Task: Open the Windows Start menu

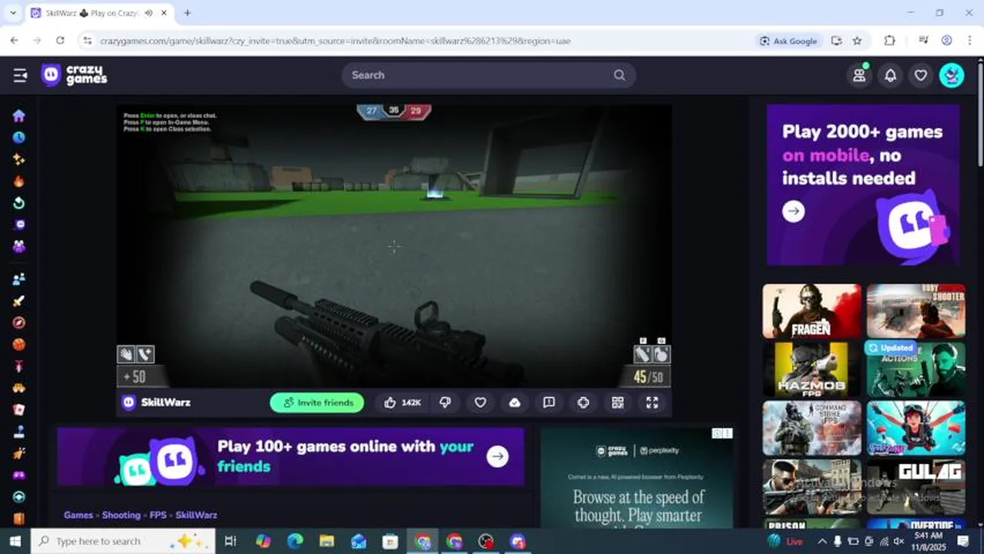Action: click(15, 541)
